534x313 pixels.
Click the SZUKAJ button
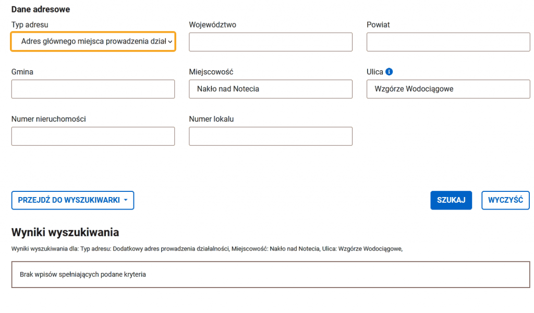coord(451,200)
